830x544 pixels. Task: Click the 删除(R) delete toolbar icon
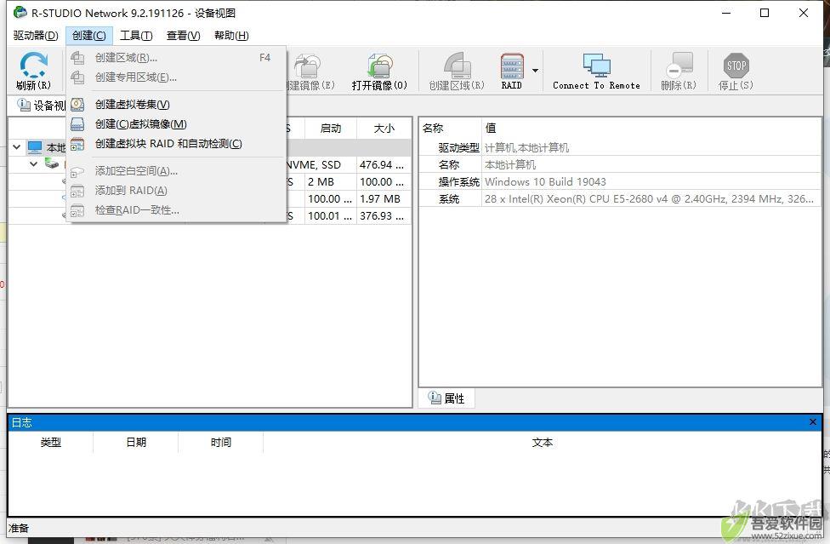(679, 71)
